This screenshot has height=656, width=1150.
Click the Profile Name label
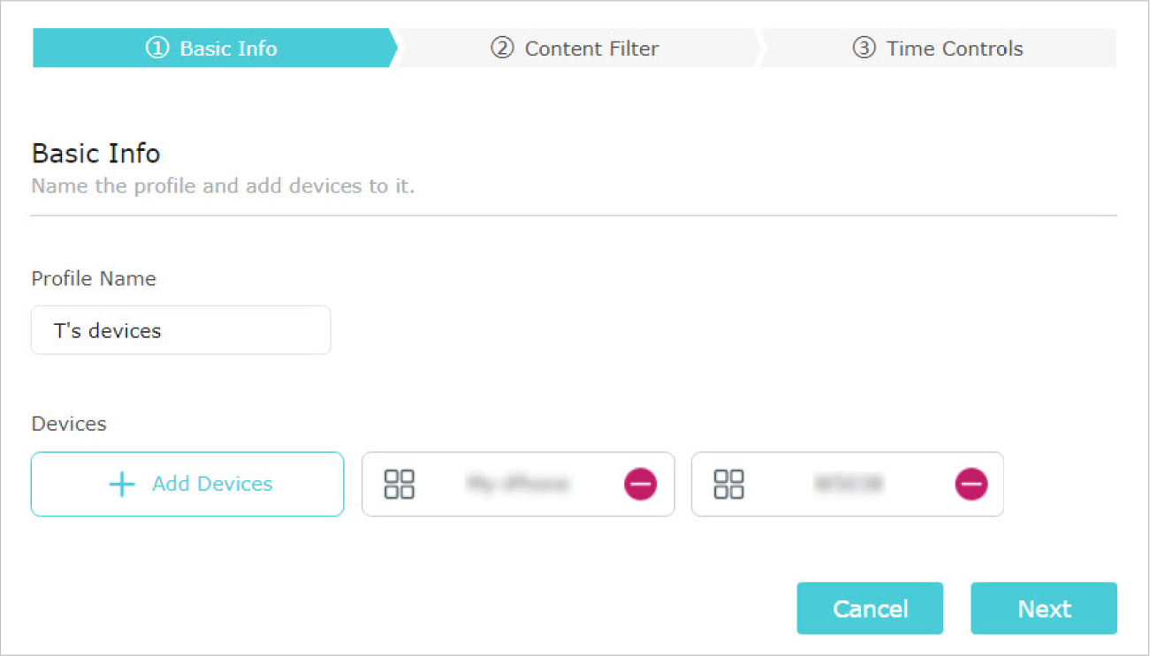[94, 279]
